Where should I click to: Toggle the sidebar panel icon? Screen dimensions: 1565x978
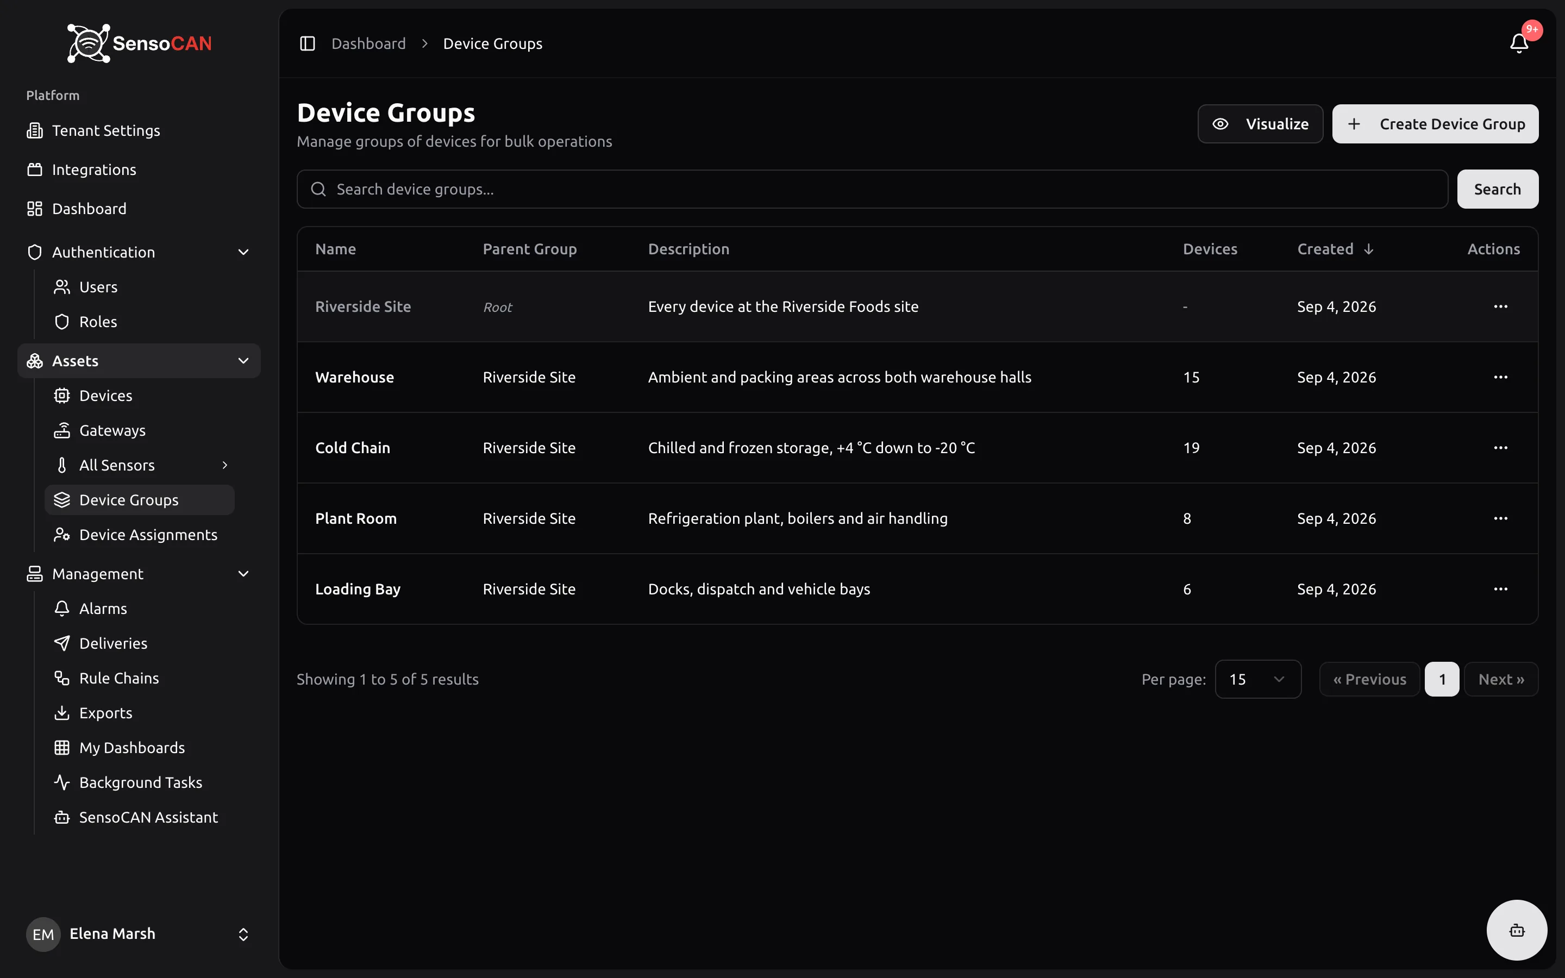(x=307, y=43)
